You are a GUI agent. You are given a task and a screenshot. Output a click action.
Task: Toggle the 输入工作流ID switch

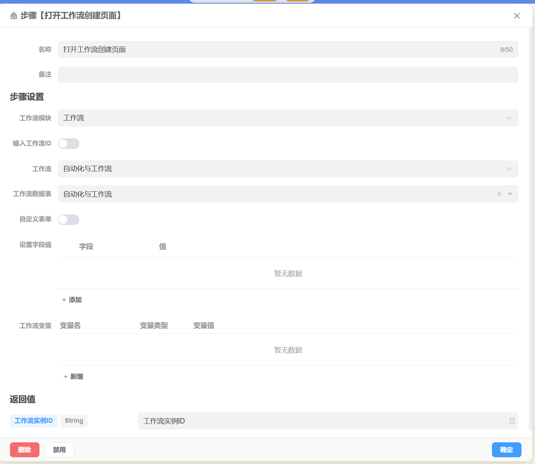pyautogui.click(x=69, y=144)
